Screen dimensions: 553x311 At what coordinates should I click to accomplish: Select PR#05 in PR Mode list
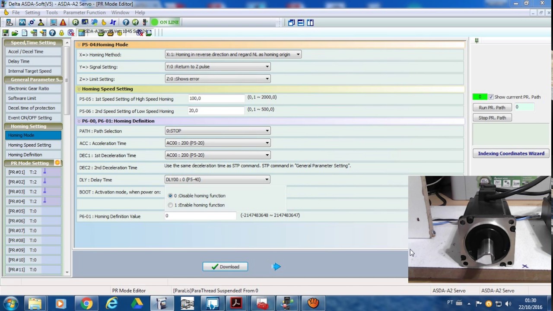tap(33, 211)
